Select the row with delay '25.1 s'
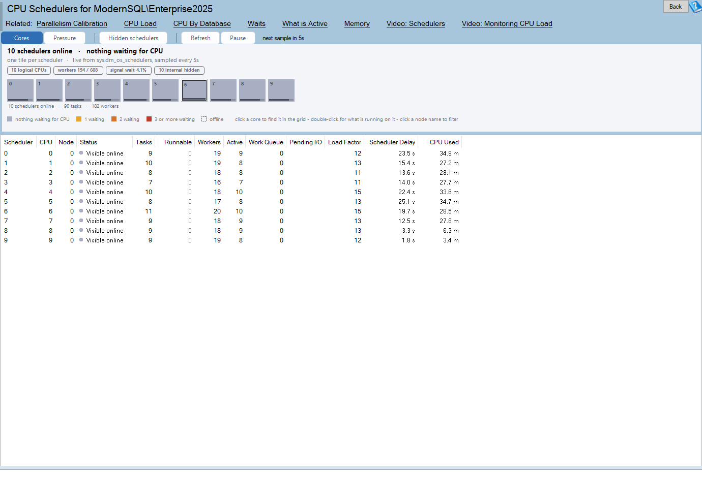The width and height of the screenshot is (702, 496). click(x=231, y=202)
